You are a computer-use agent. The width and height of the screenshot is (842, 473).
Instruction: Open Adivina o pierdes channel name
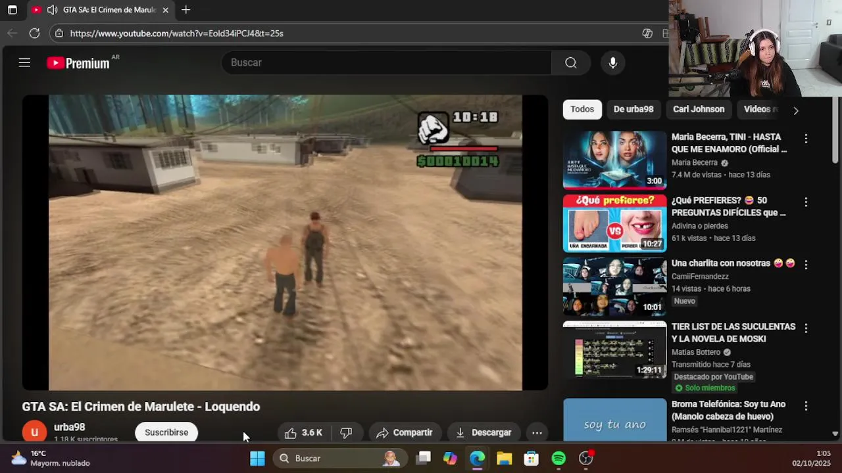[x=700, y=226]
